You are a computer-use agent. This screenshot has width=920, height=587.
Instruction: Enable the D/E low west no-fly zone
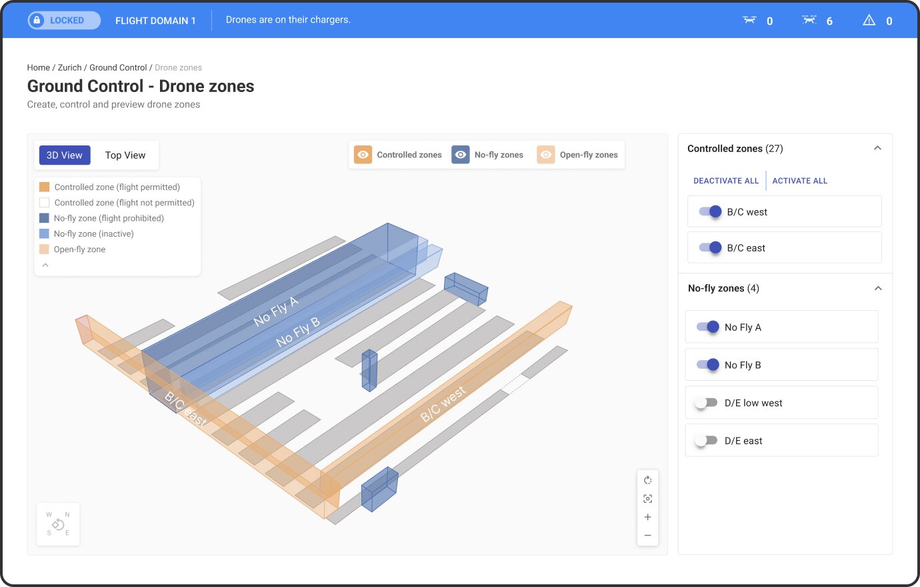tap(706, 403)
